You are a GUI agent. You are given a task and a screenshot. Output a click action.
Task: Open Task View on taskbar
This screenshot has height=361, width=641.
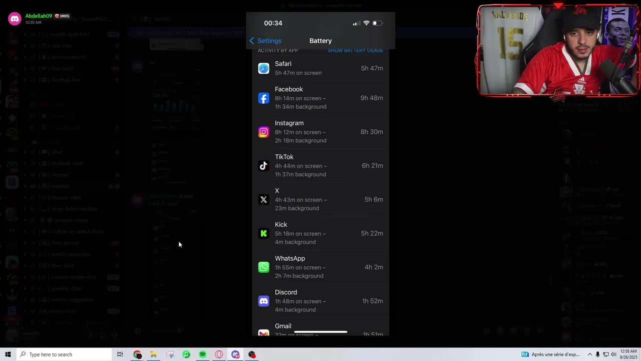(120, 354)
